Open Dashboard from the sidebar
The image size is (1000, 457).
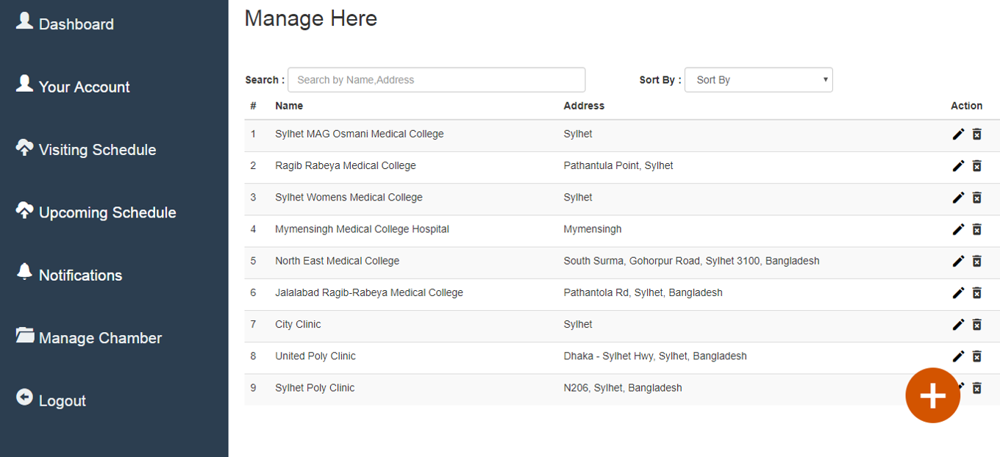pyautogui.click(x=76, y=24)
